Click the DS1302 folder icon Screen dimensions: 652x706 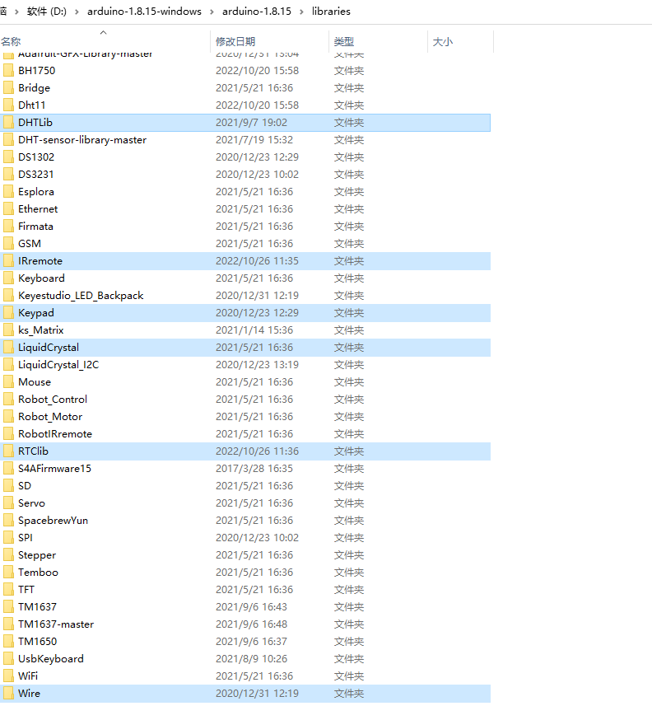click(8, 157)
